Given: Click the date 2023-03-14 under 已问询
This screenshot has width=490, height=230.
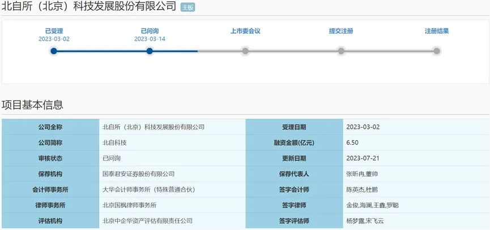Looking at the screenshot, I should [150, 39].
